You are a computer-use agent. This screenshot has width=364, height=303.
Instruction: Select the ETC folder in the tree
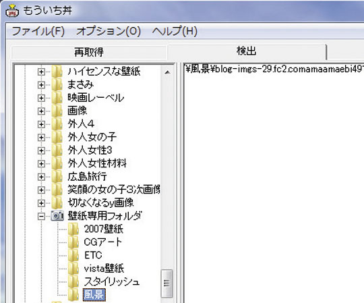click(x=93, y=255)
